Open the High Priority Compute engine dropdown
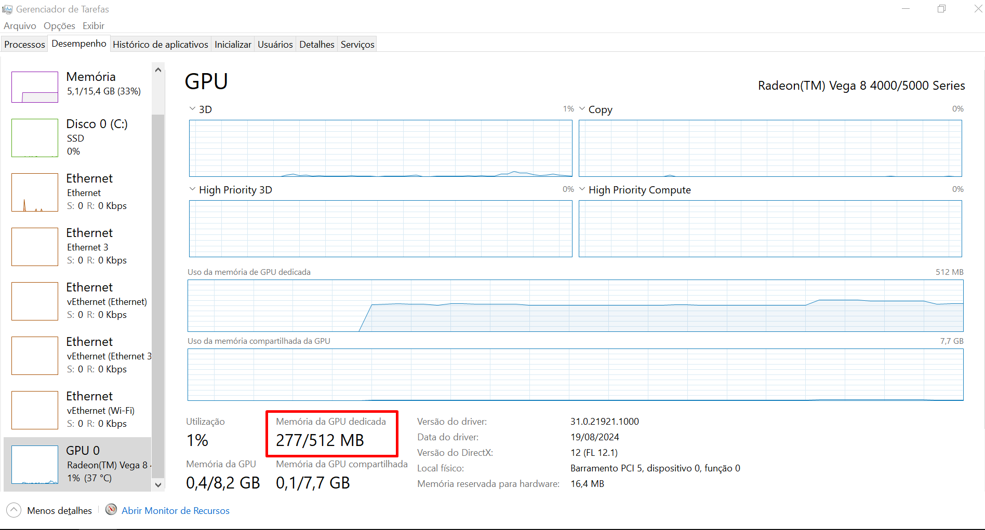 582,189
